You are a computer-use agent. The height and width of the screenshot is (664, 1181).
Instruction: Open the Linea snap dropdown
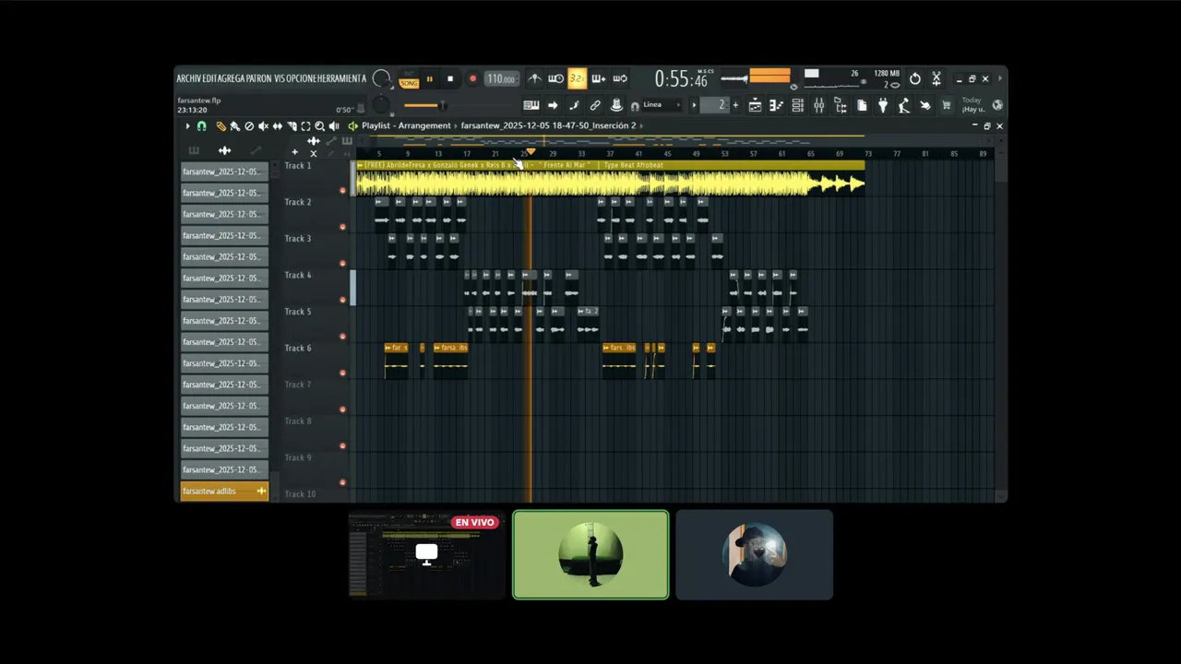(661, 105)
